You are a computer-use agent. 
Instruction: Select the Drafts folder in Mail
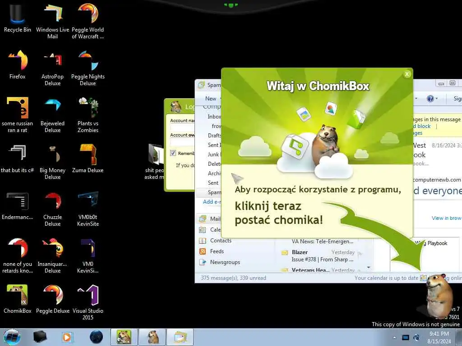pos(214,135)
